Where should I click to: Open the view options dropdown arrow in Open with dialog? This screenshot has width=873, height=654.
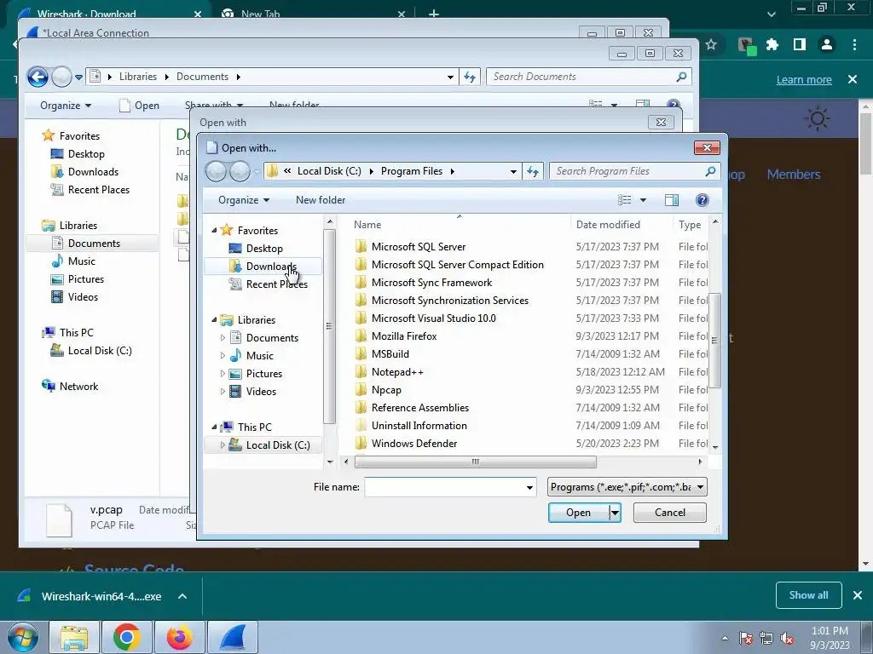point(643,200)
